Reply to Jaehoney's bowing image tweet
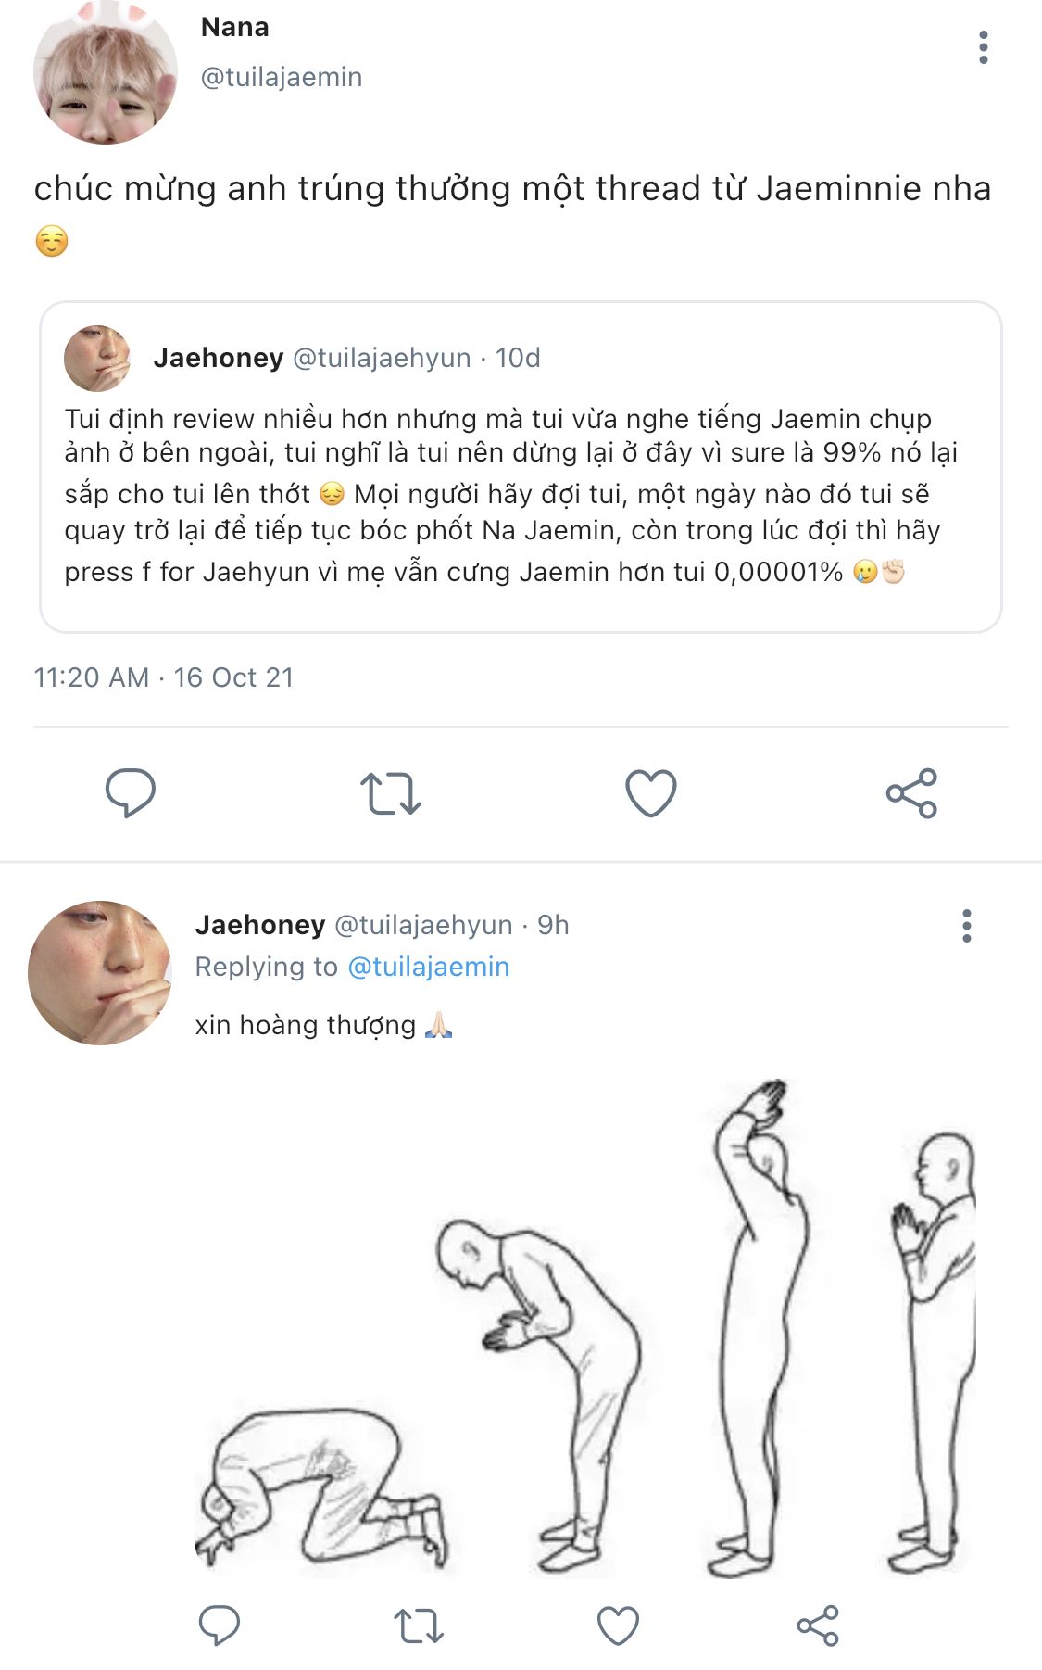 220,1625
